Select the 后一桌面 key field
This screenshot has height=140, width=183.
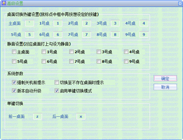click(x=81, y=117)
